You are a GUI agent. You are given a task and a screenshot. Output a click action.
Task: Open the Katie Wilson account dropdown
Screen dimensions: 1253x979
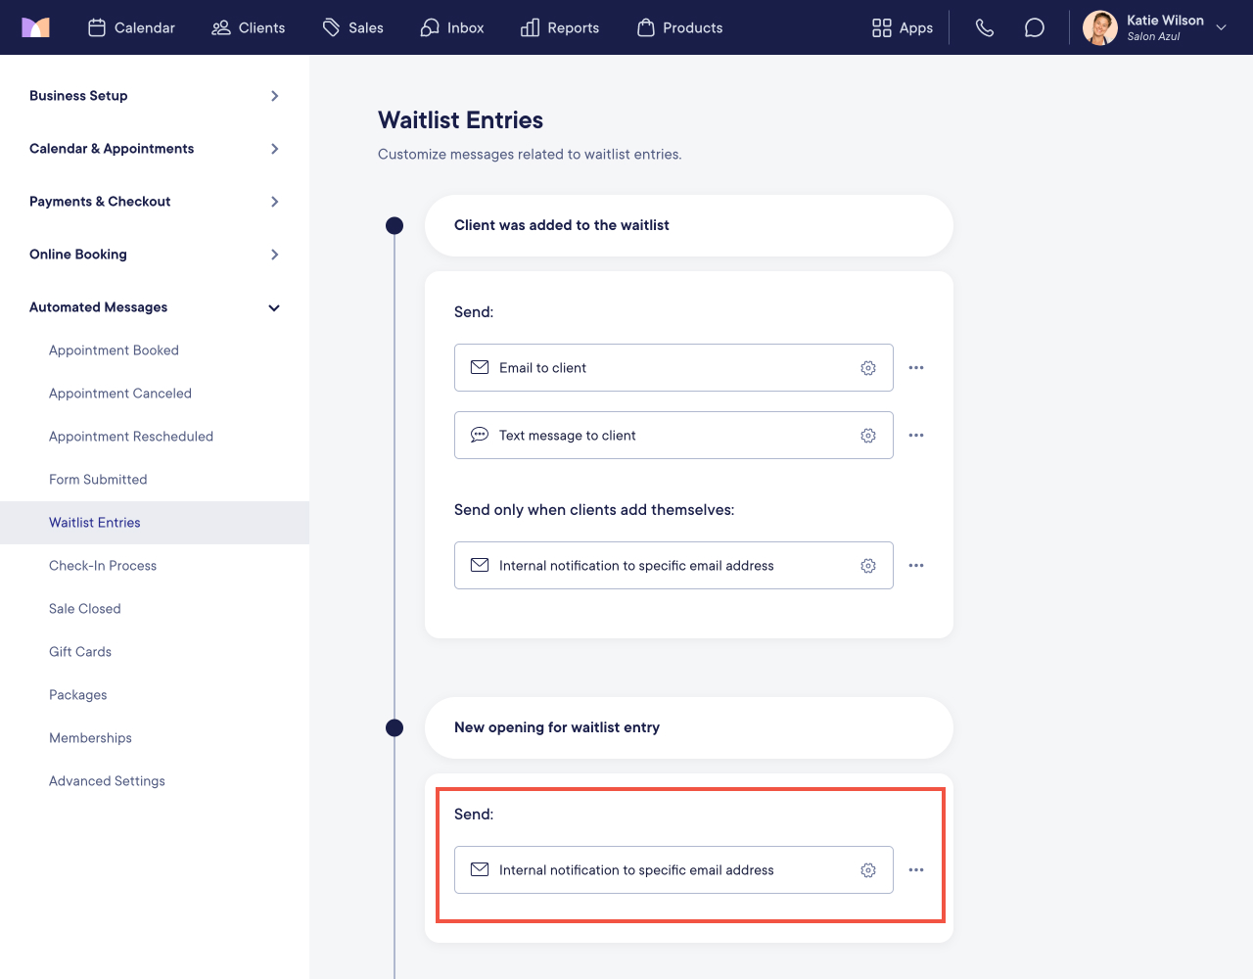tap(1155, 27)
